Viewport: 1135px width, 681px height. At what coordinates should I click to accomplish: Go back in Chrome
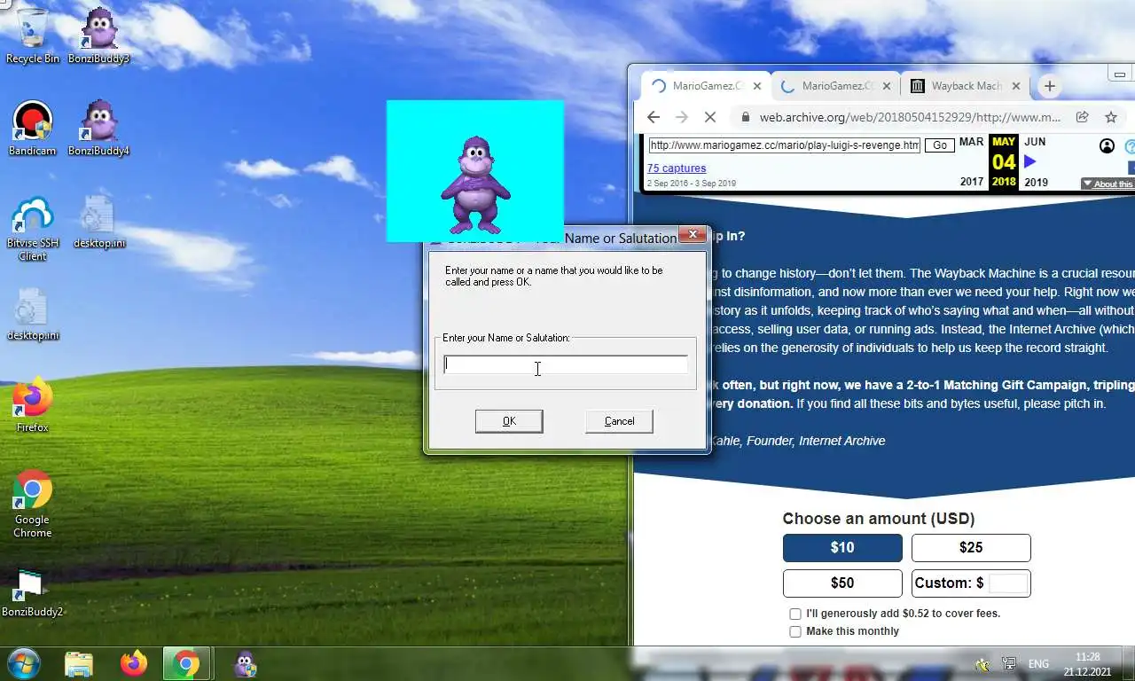pos(654,117)
